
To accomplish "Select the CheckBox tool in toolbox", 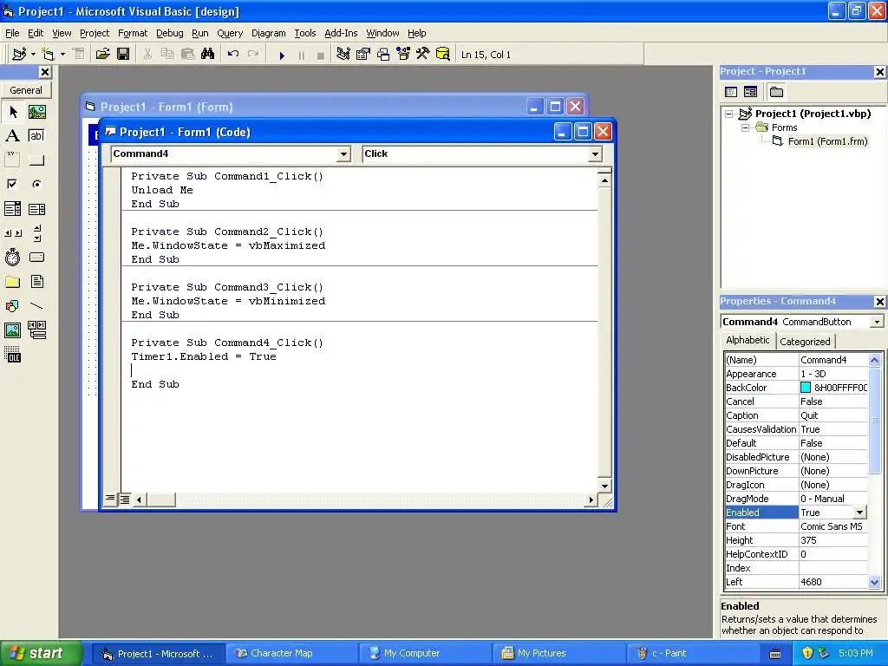I will (x=12, y=184).
